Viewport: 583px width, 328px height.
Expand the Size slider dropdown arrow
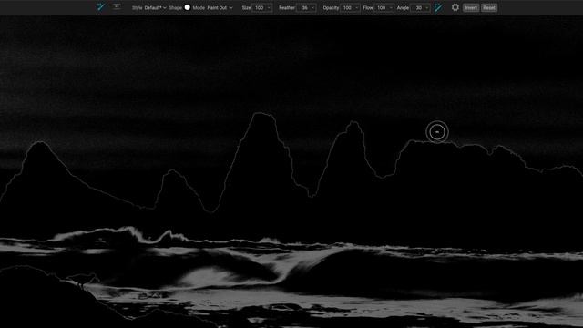(270, 8)
